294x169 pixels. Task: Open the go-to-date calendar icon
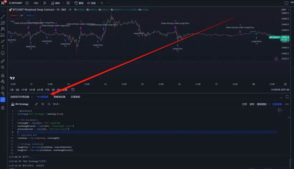pyautogui.click(x=73, y=90)
